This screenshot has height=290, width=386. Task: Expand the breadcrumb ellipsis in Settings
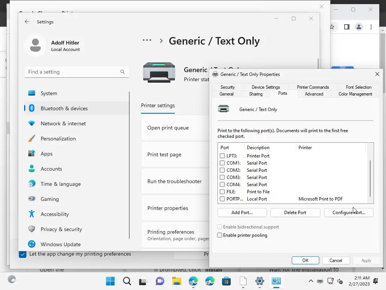coord(147,40)
